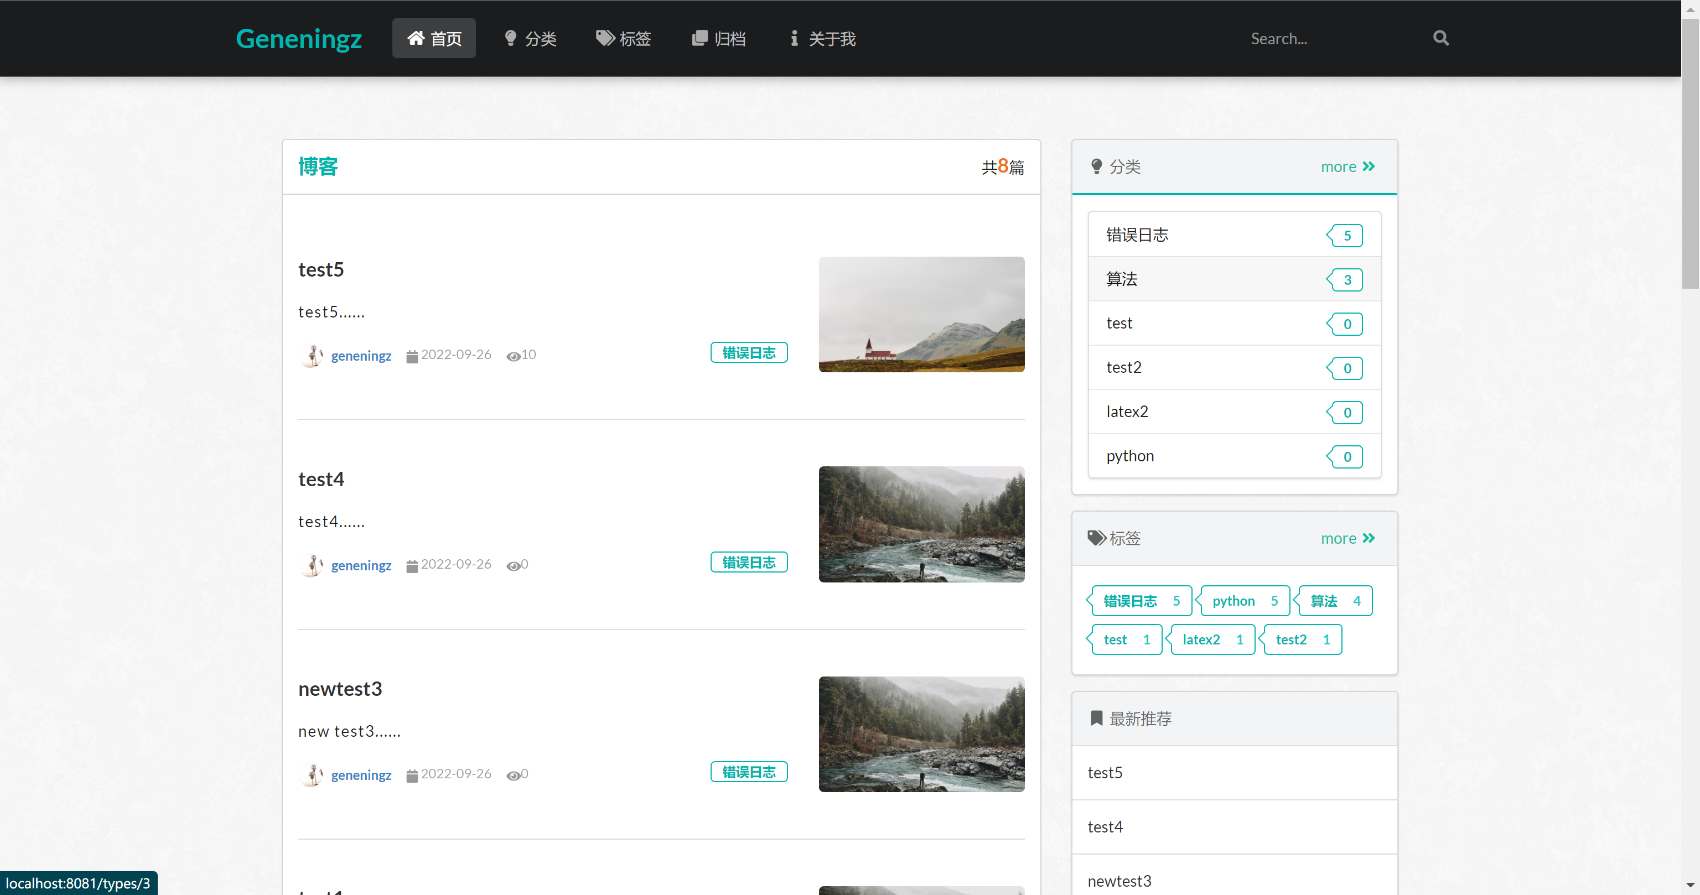Click the search magnifier icon
Viewport: 1700px width, 895px height.
1440,38
